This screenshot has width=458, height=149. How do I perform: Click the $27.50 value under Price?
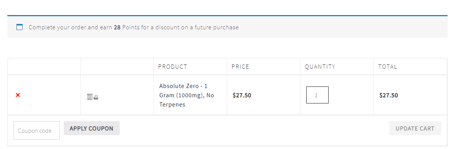click(x=242, y=95)
